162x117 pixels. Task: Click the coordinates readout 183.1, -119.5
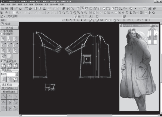135,20
